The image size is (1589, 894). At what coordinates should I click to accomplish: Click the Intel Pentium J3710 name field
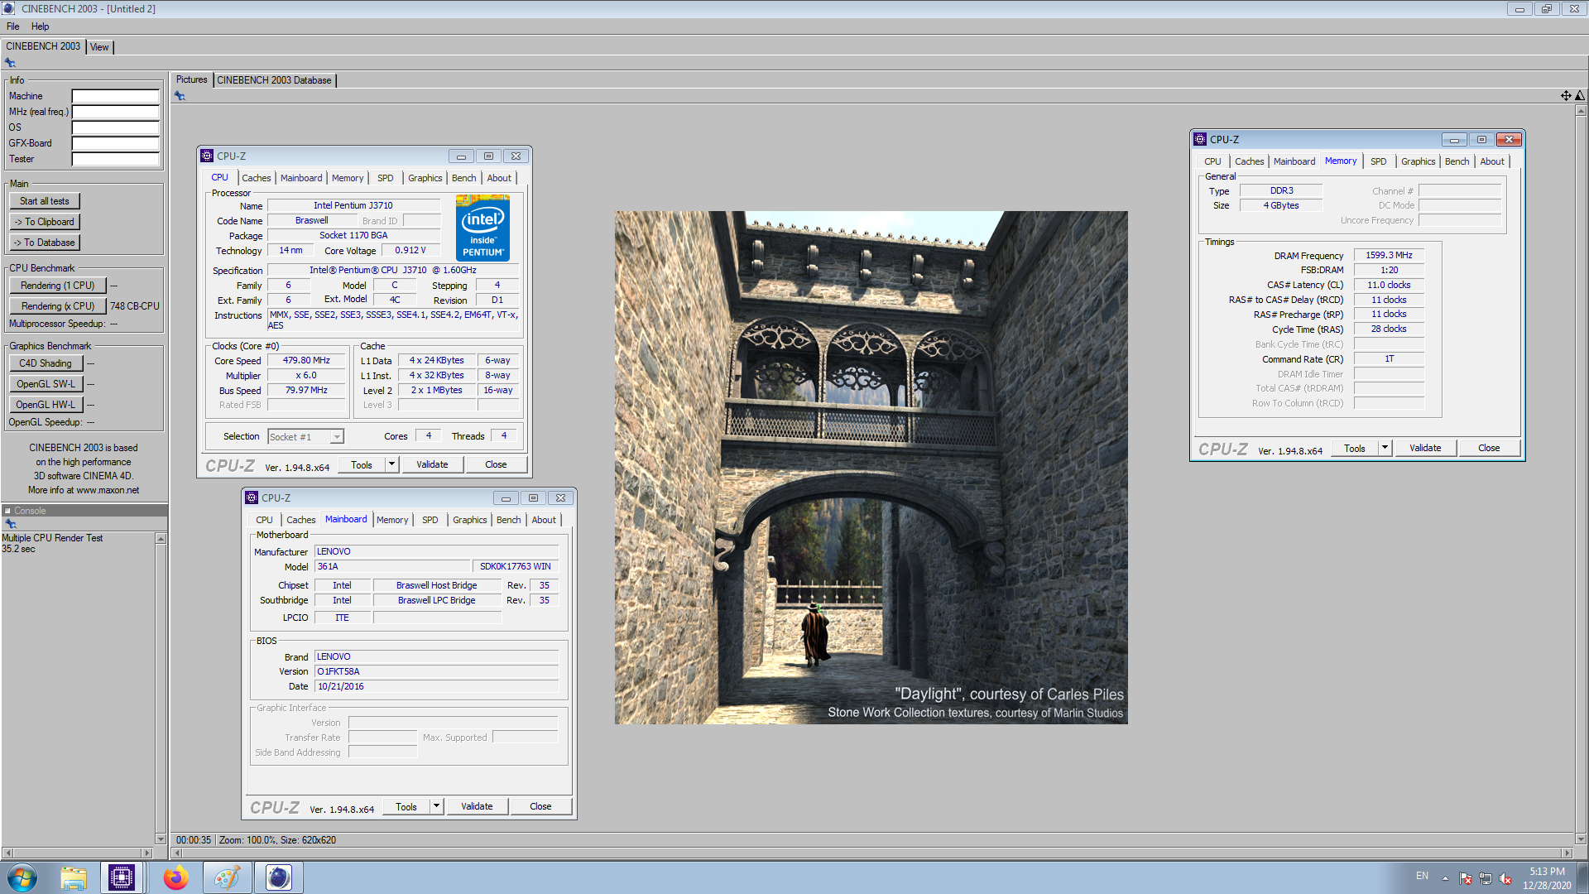353,205
